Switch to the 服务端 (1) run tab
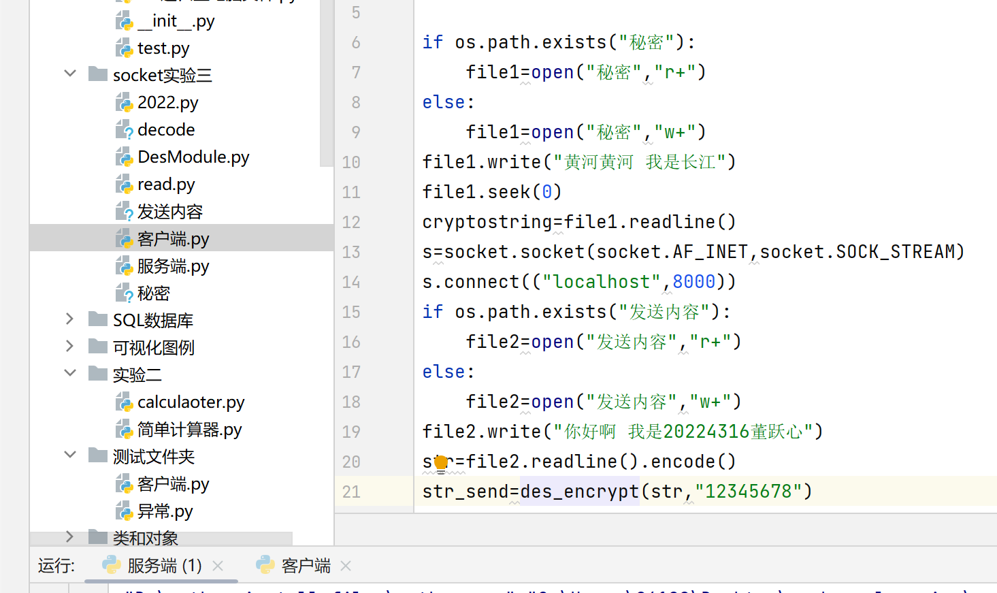 [164, 566]
